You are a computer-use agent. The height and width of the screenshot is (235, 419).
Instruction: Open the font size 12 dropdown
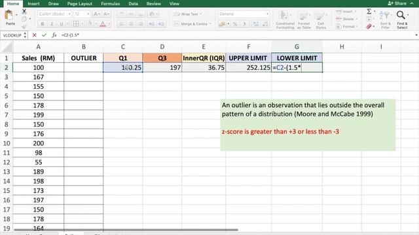pos(88,14)
